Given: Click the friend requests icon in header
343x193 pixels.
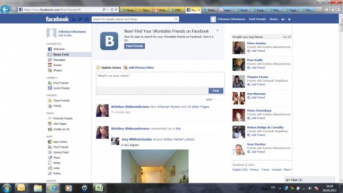Looking at the screenshot, I should pyautogui.click(x=74, y=19).
